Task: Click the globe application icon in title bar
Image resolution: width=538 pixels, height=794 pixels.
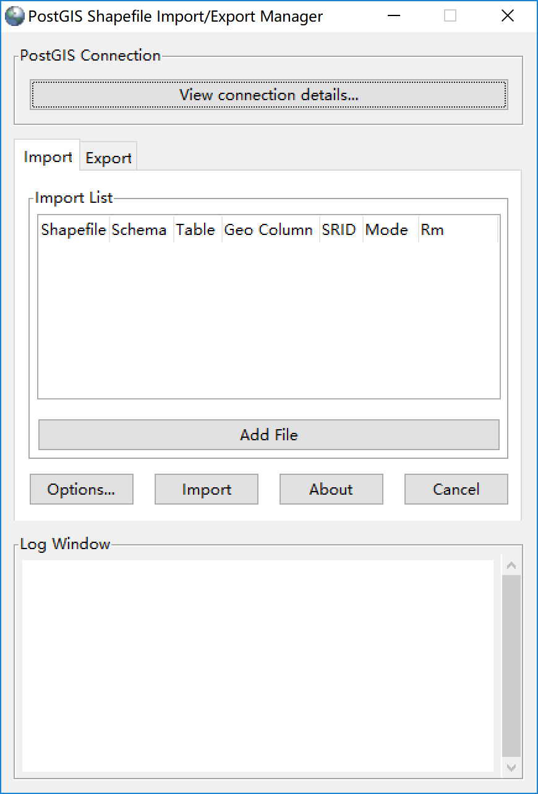Action: coord(15,16)
